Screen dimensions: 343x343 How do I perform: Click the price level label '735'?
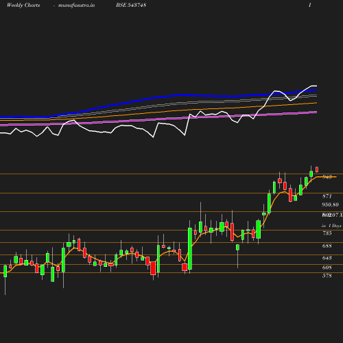327,233
